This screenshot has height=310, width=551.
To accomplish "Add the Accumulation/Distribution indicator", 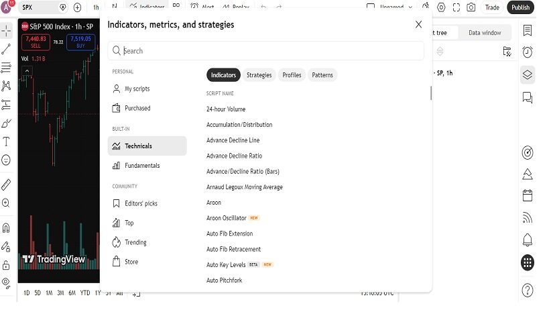I will [x=239, y=125].
